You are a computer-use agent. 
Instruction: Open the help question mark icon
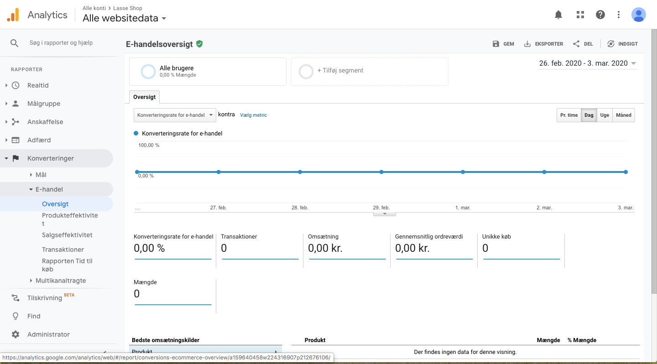tap(600, 15)
